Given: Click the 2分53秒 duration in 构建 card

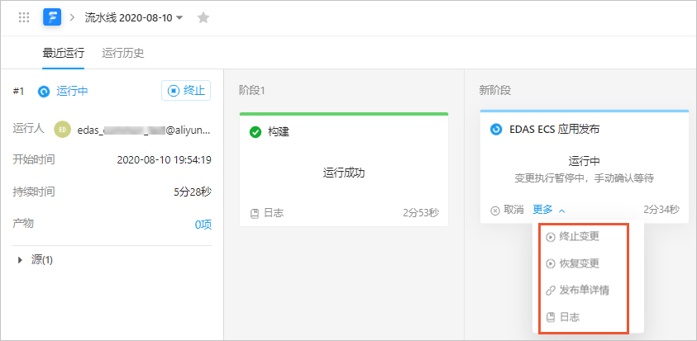Looking at the screenshot, I should coord(421,213).
